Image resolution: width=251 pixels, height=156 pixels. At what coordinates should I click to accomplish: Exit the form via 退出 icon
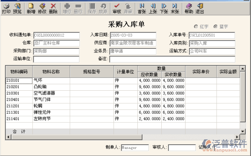pos(200,8)
